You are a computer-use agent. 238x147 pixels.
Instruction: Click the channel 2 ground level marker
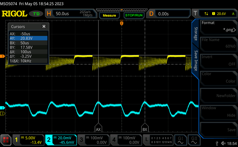(2, 108)
